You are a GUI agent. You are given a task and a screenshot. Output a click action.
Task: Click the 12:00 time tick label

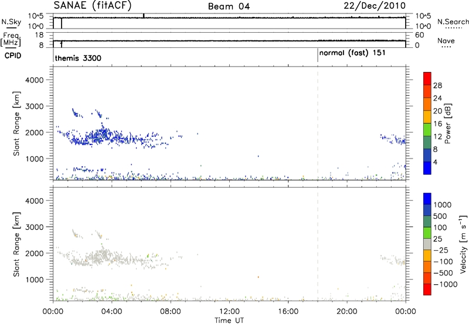point(229,312)
